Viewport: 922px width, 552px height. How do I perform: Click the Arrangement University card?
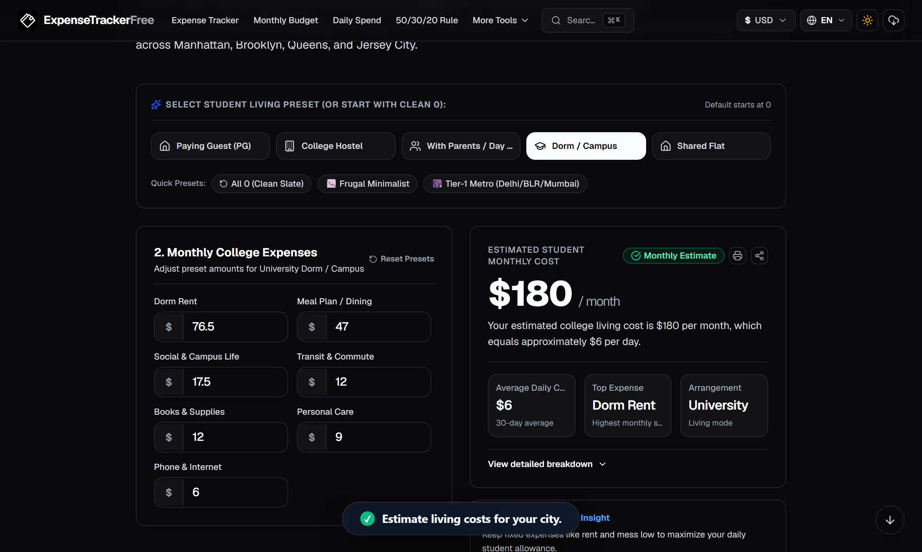coord(724,405)
